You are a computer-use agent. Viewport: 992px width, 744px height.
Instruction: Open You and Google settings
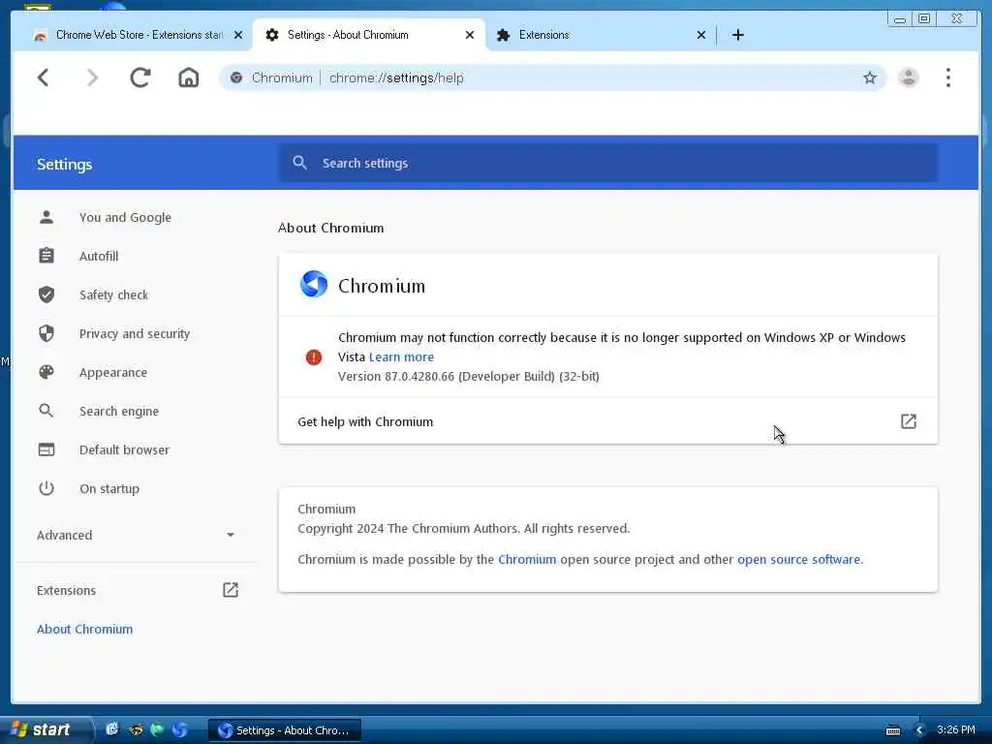point(125,218)
